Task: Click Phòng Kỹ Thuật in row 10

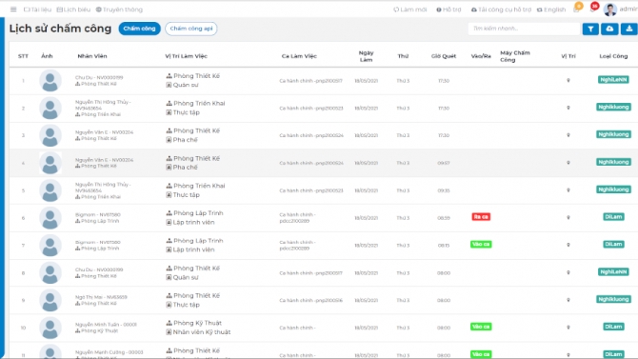Action: (197, 323)
